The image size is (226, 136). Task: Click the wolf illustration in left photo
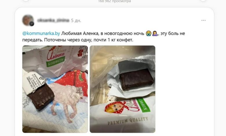67,99
